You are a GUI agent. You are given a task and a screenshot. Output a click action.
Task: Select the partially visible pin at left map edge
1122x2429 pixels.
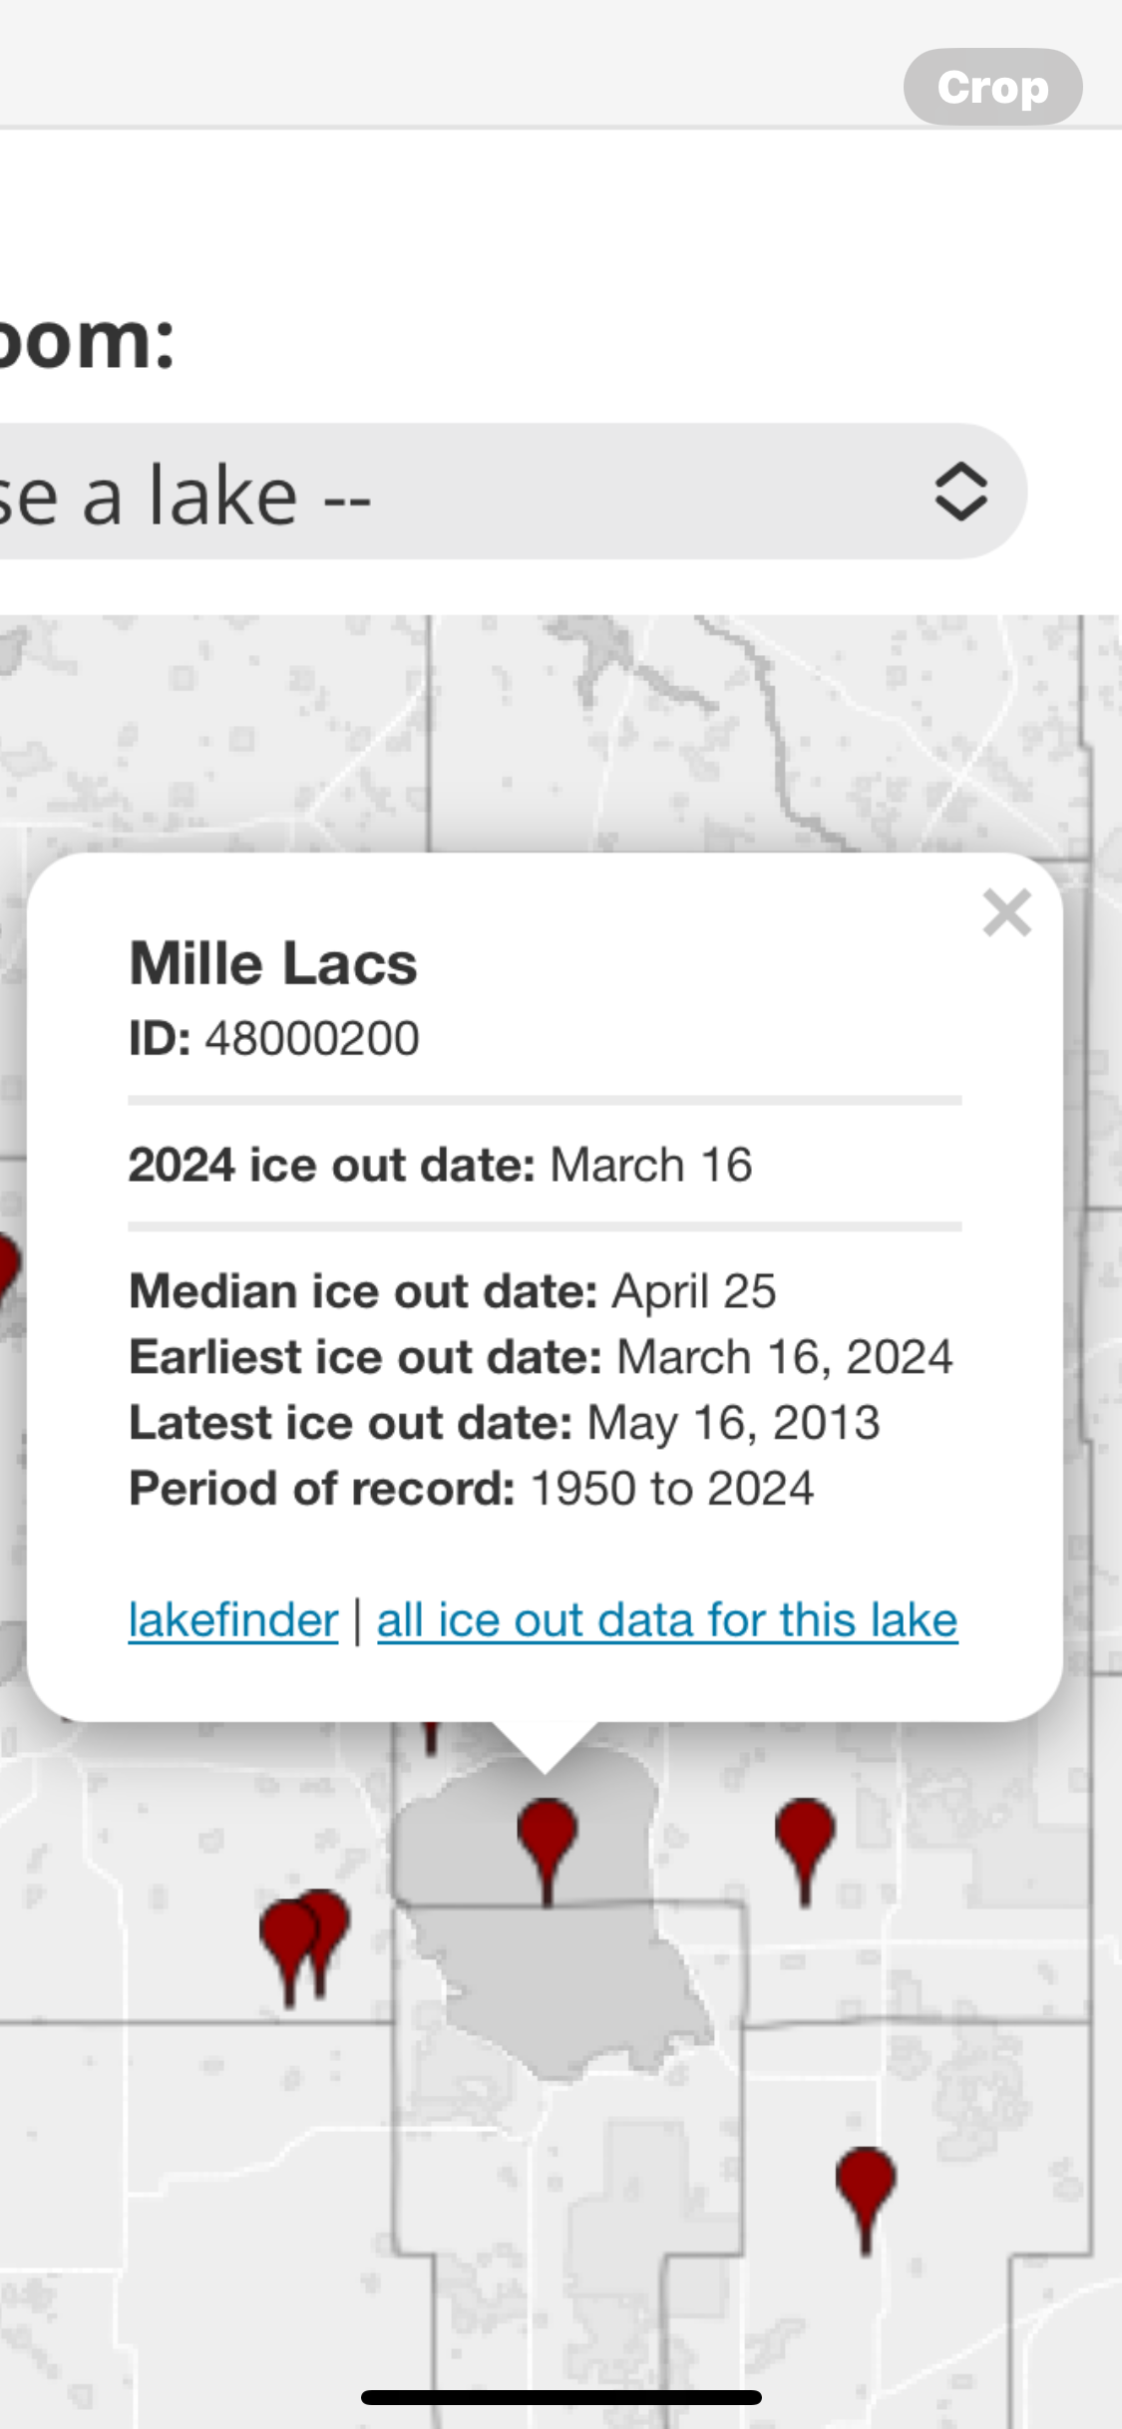(x=8, y=1271)
